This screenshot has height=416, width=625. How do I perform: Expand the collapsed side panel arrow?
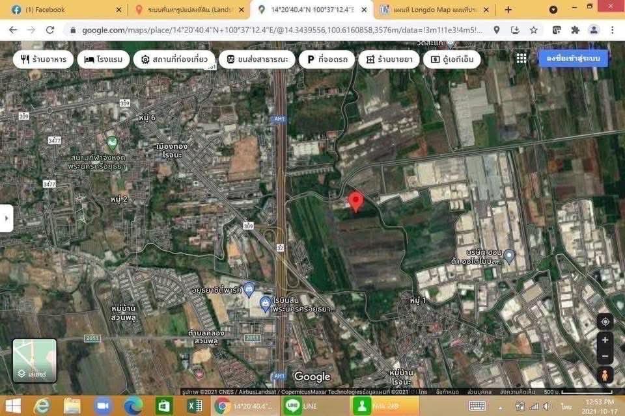[x=7, y=218]
